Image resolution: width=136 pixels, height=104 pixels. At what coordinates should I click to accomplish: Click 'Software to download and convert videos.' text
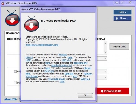click(47, 37)
